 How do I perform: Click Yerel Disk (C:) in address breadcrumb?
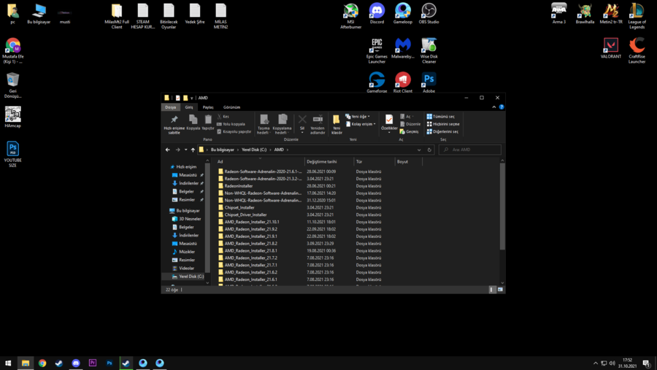pyautogui.click(x=255, y=150)
